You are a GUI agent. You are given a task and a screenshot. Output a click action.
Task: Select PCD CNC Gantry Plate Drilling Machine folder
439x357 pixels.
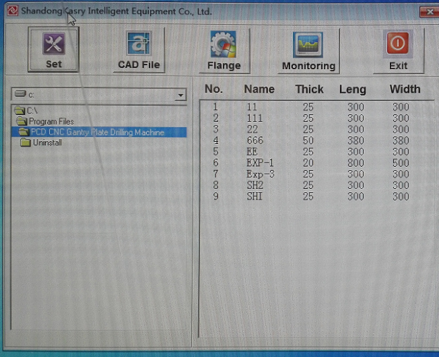98,132
